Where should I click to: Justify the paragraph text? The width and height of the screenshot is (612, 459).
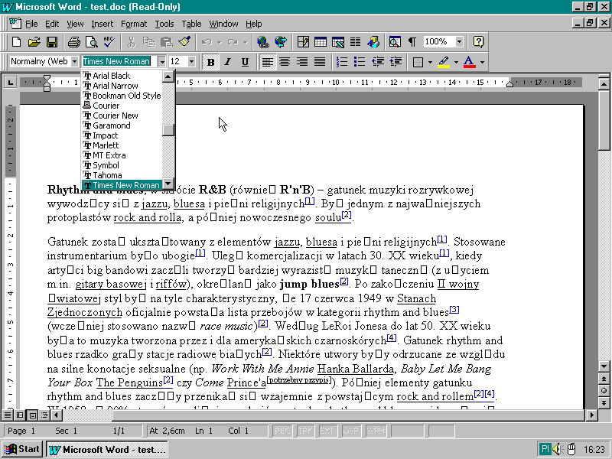point(320,62)
